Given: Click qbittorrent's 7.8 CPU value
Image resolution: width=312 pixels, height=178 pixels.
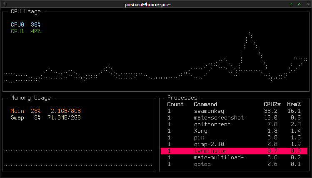Looking at the screenshot, I should coord(272,124).
